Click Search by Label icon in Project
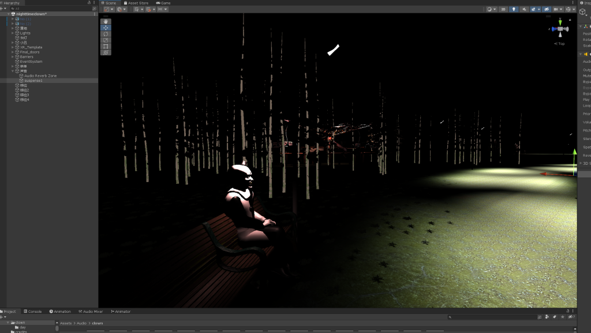This screenshot has height=333, width=591. pyautogui.click(x=555, y=317)
